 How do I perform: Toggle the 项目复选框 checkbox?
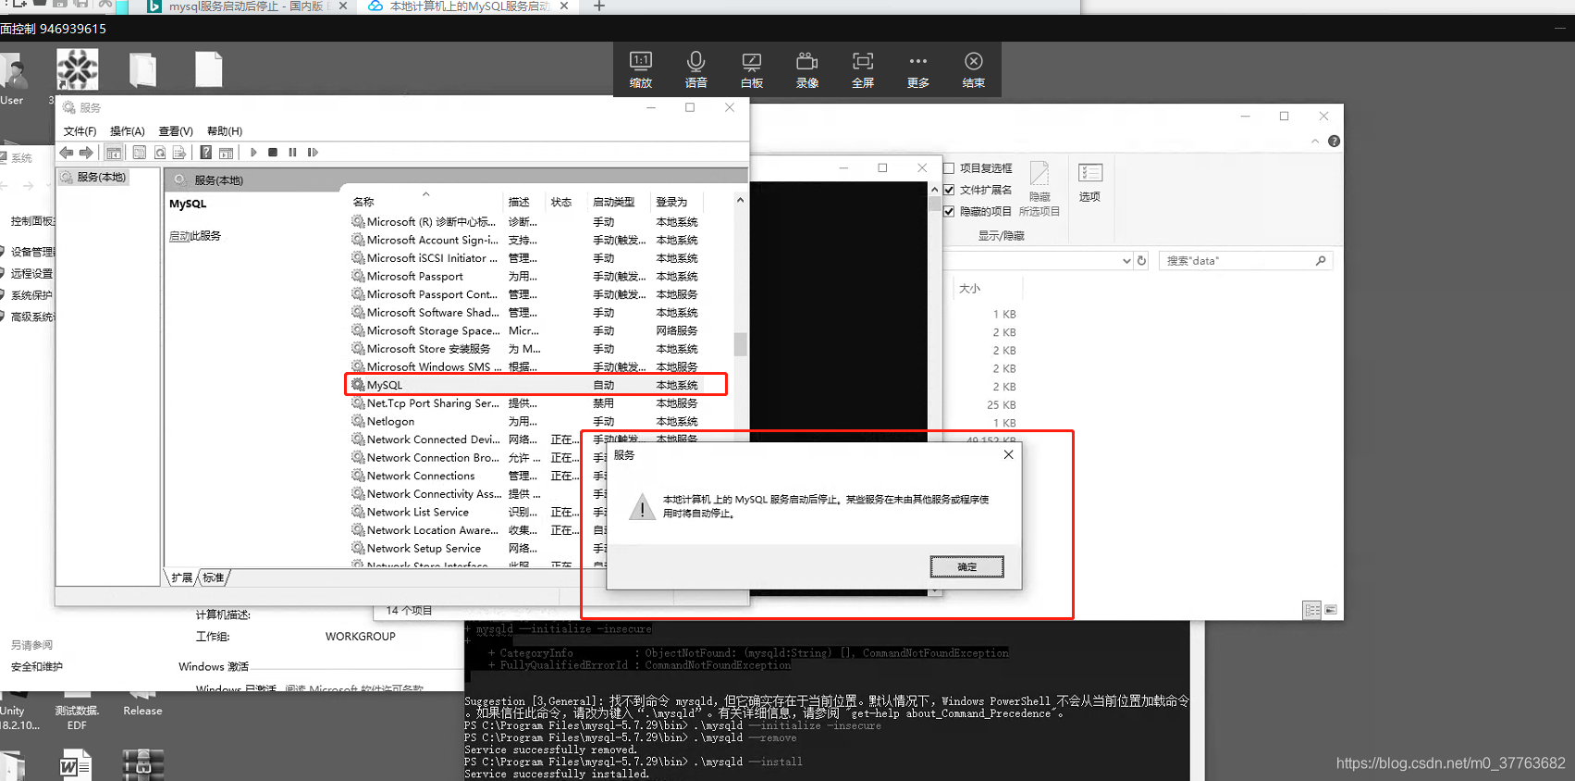click(x=949, y=168)
